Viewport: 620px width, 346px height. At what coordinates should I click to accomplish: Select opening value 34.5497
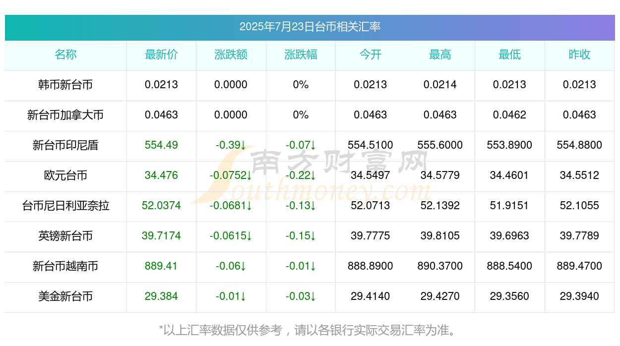(x=371, y=175)
